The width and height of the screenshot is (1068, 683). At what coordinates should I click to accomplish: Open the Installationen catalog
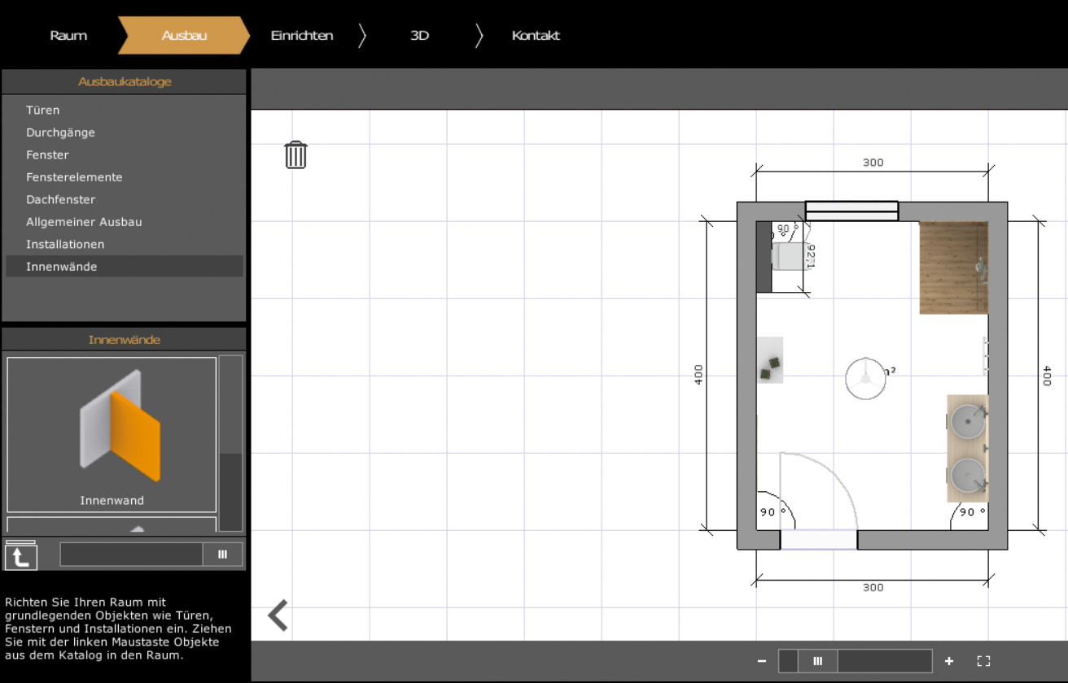pyautogui.click(x=64, y=244)
